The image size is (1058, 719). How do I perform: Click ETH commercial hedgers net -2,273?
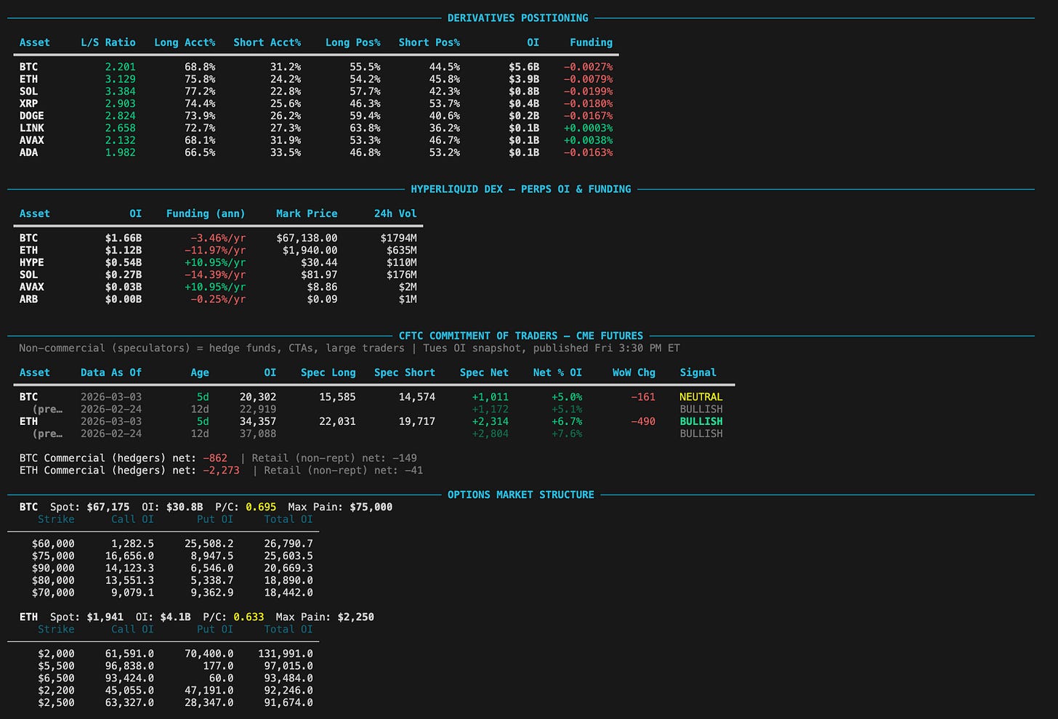click(221, 471)
